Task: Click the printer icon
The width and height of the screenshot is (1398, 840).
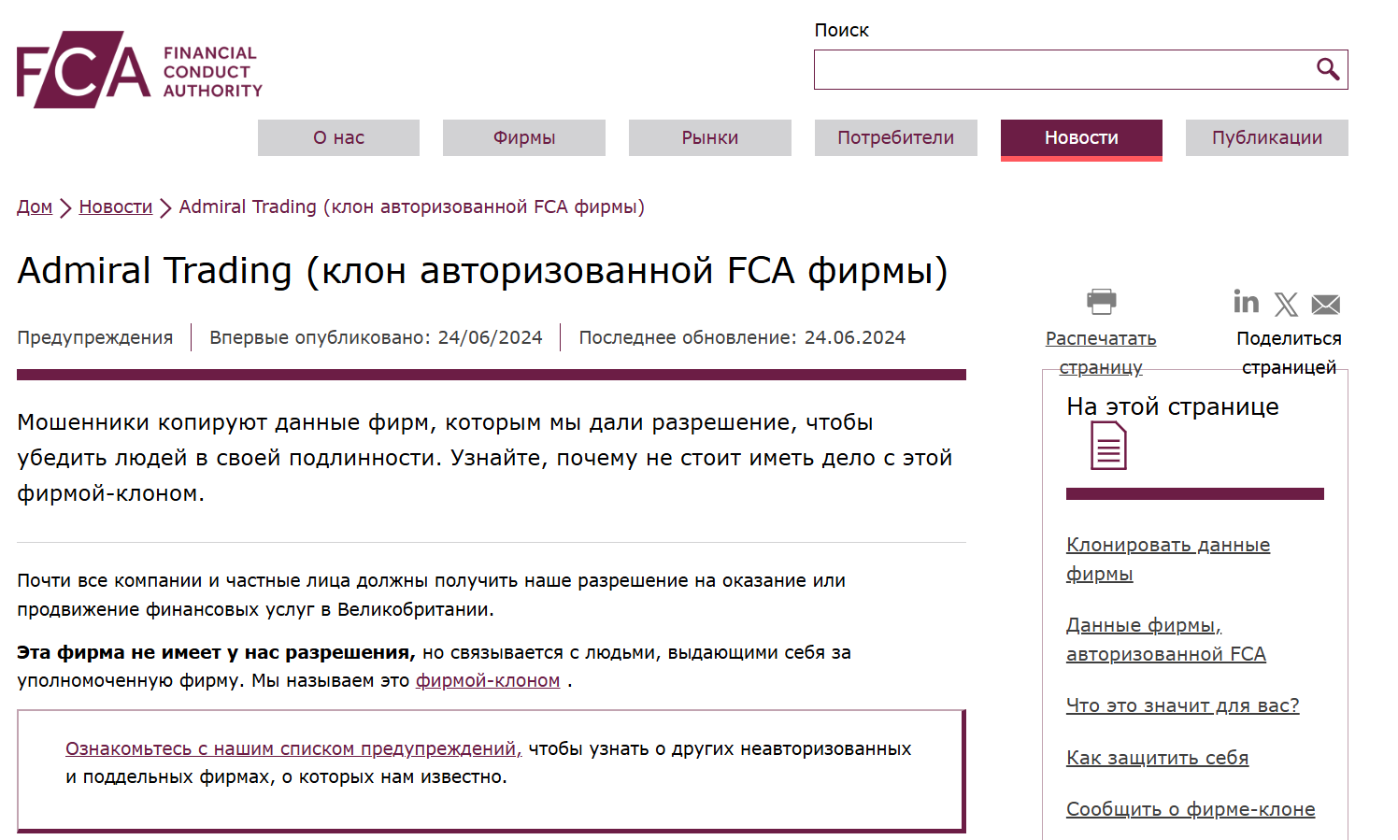Action: point(1102,301)
